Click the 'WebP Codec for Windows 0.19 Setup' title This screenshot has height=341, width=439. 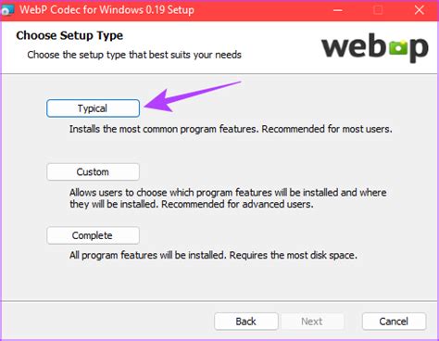click(107, 10)
